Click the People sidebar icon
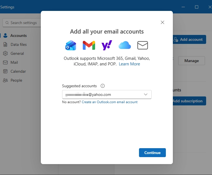Image resolution: width=212 pixels, height=175 pixels. click(5, 80)
